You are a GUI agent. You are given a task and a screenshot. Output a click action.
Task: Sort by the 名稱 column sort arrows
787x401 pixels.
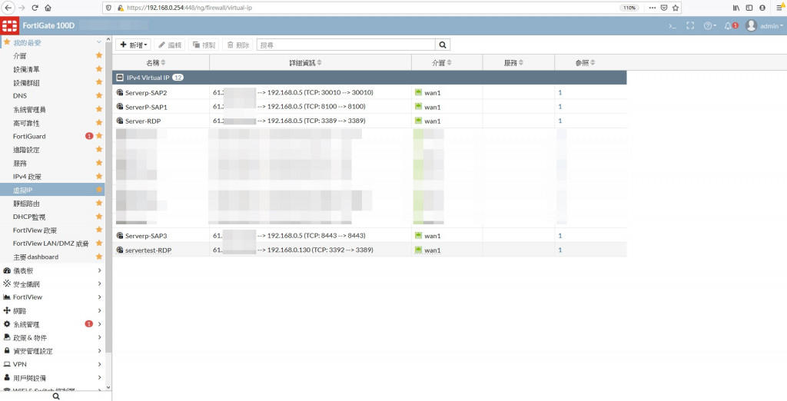(x=163, y=63)
